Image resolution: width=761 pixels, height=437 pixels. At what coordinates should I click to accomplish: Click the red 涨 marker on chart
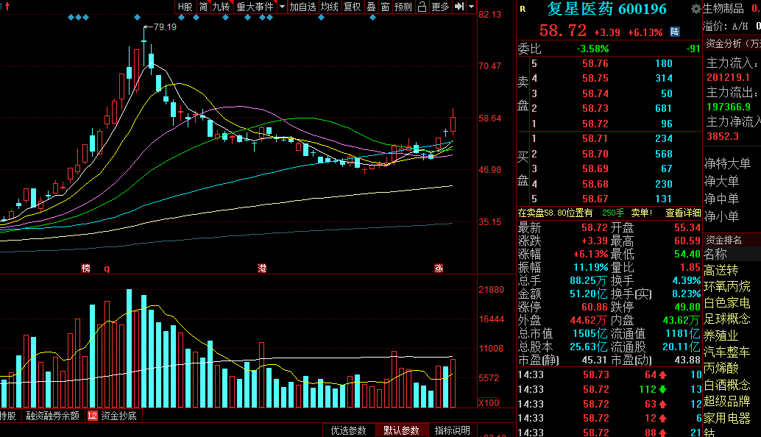click(x=439, y=269)
